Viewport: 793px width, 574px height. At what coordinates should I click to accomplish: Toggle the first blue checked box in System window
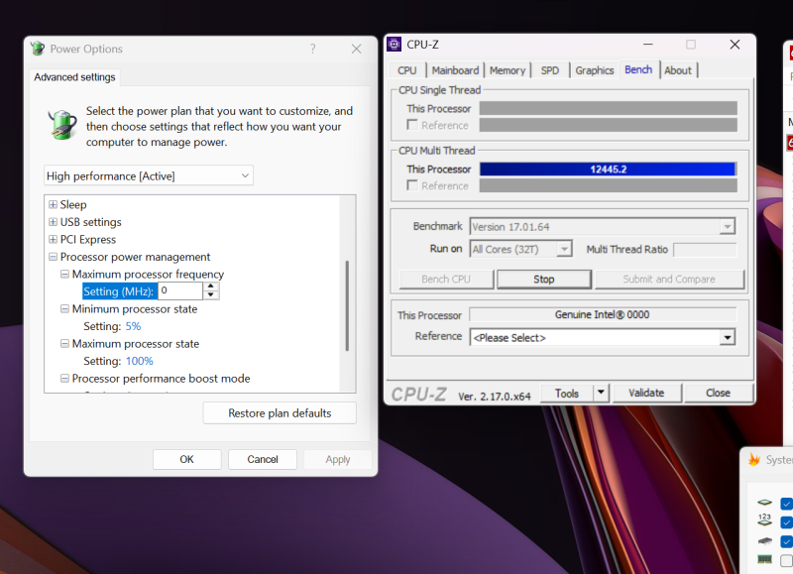pos(786,504)
